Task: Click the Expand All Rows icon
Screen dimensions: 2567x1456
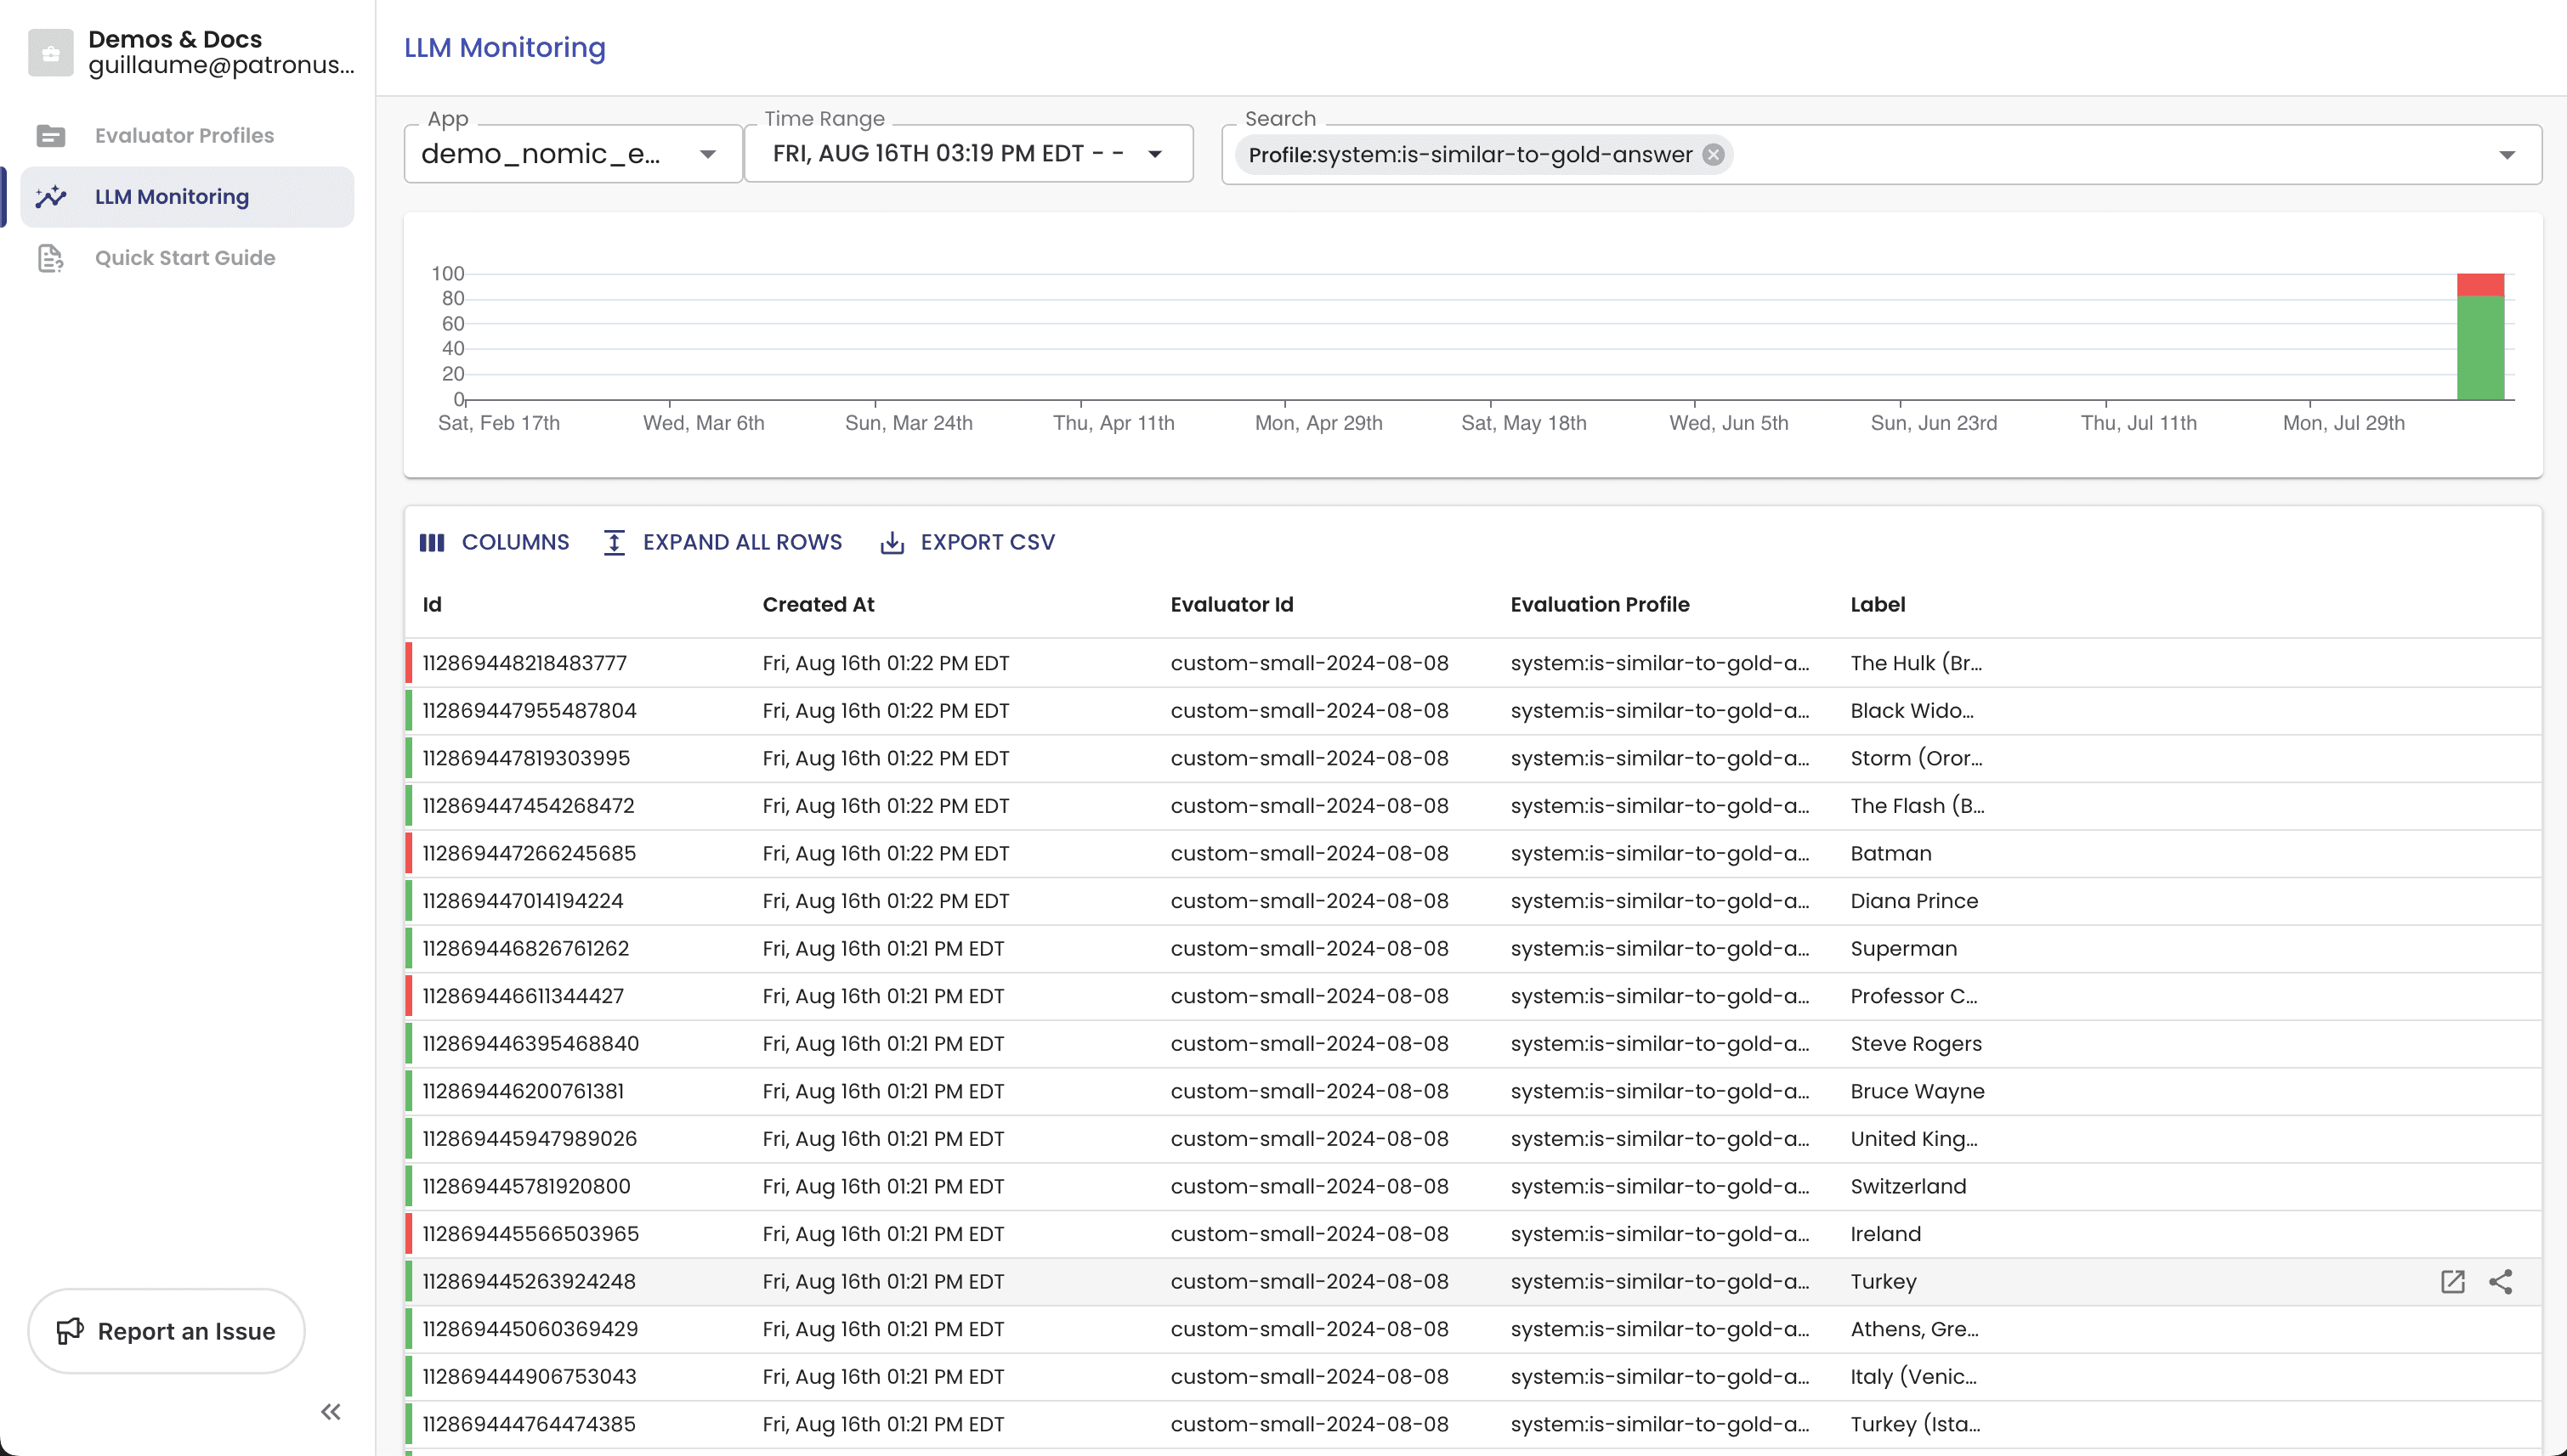Action: (x=615, y=542)
